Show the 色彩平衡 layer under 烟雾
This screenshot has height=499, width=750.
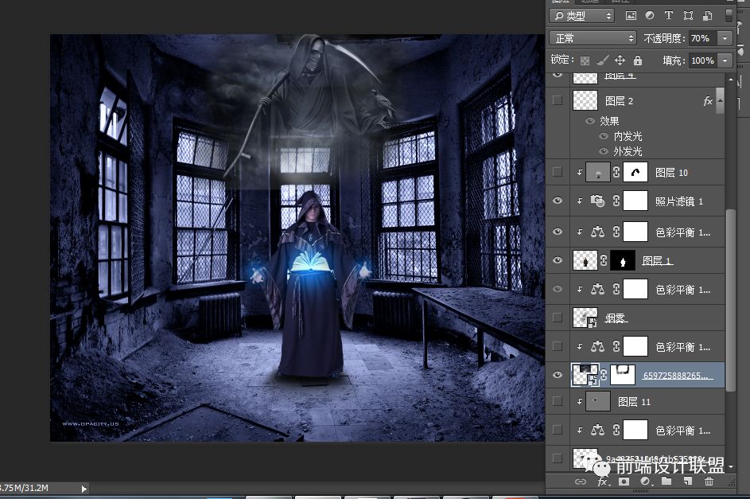[558, 346]
